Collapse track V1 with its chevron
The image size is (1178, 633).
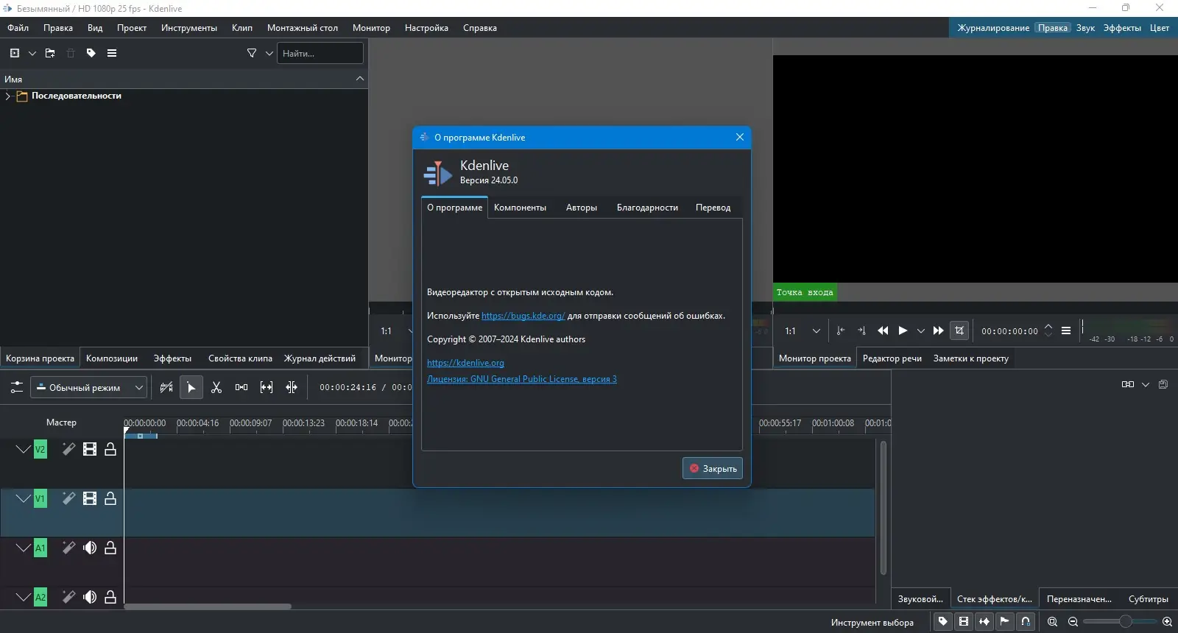click(x=24, y=498)
